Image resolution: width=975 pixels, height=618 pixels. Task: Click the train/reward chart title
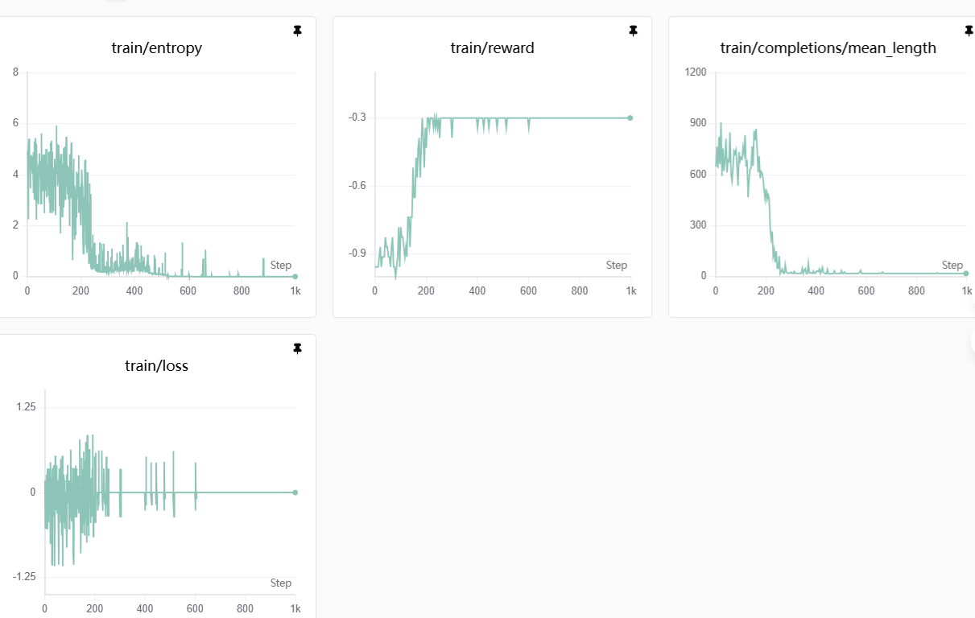[492, 48]
